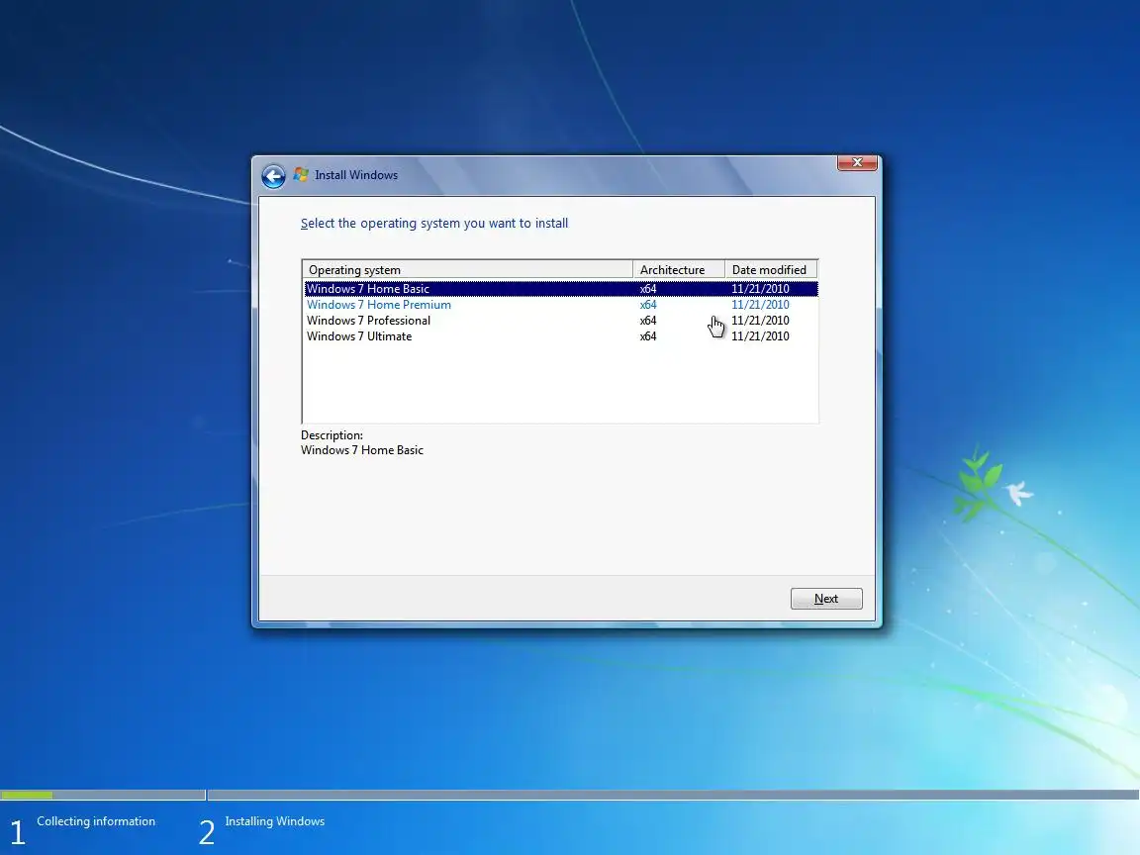Image resolution: width=1140 pixels, height=855 pixels.
Task: Sort by Architecture column header
Action: (x=678, y=270)
